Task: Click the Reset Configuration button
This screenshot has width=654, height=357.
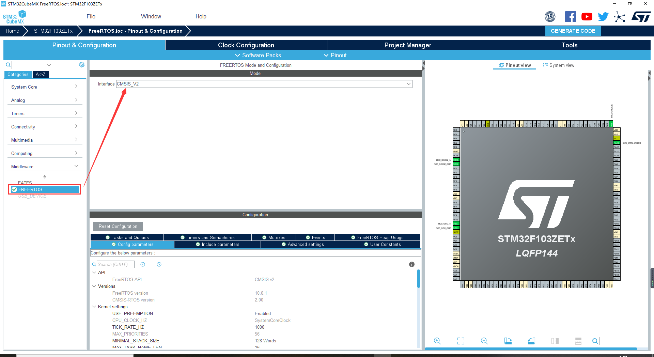Action: pyautogui.click(x=118, y=226)
